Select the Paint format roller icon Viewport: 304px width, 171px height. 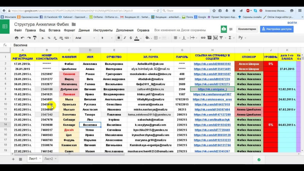coord(35,38)
